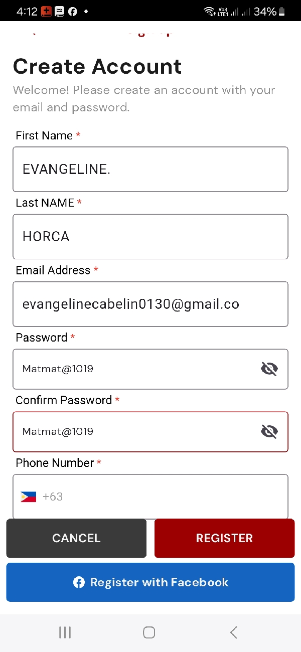Screen dimensions: 301x652
Task: Toggle Password field visibility eye icon
Action: [x=269, y=369]
